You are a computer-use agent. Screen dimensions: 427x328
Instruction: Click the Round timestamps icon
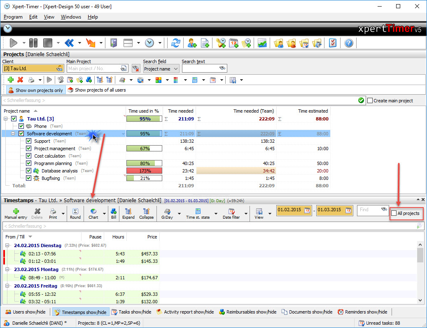[x=75, y=213]
